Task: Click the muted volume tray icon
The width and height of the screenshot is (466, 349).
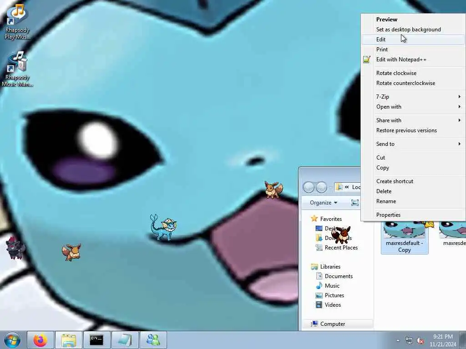Action: pos(420,341)
